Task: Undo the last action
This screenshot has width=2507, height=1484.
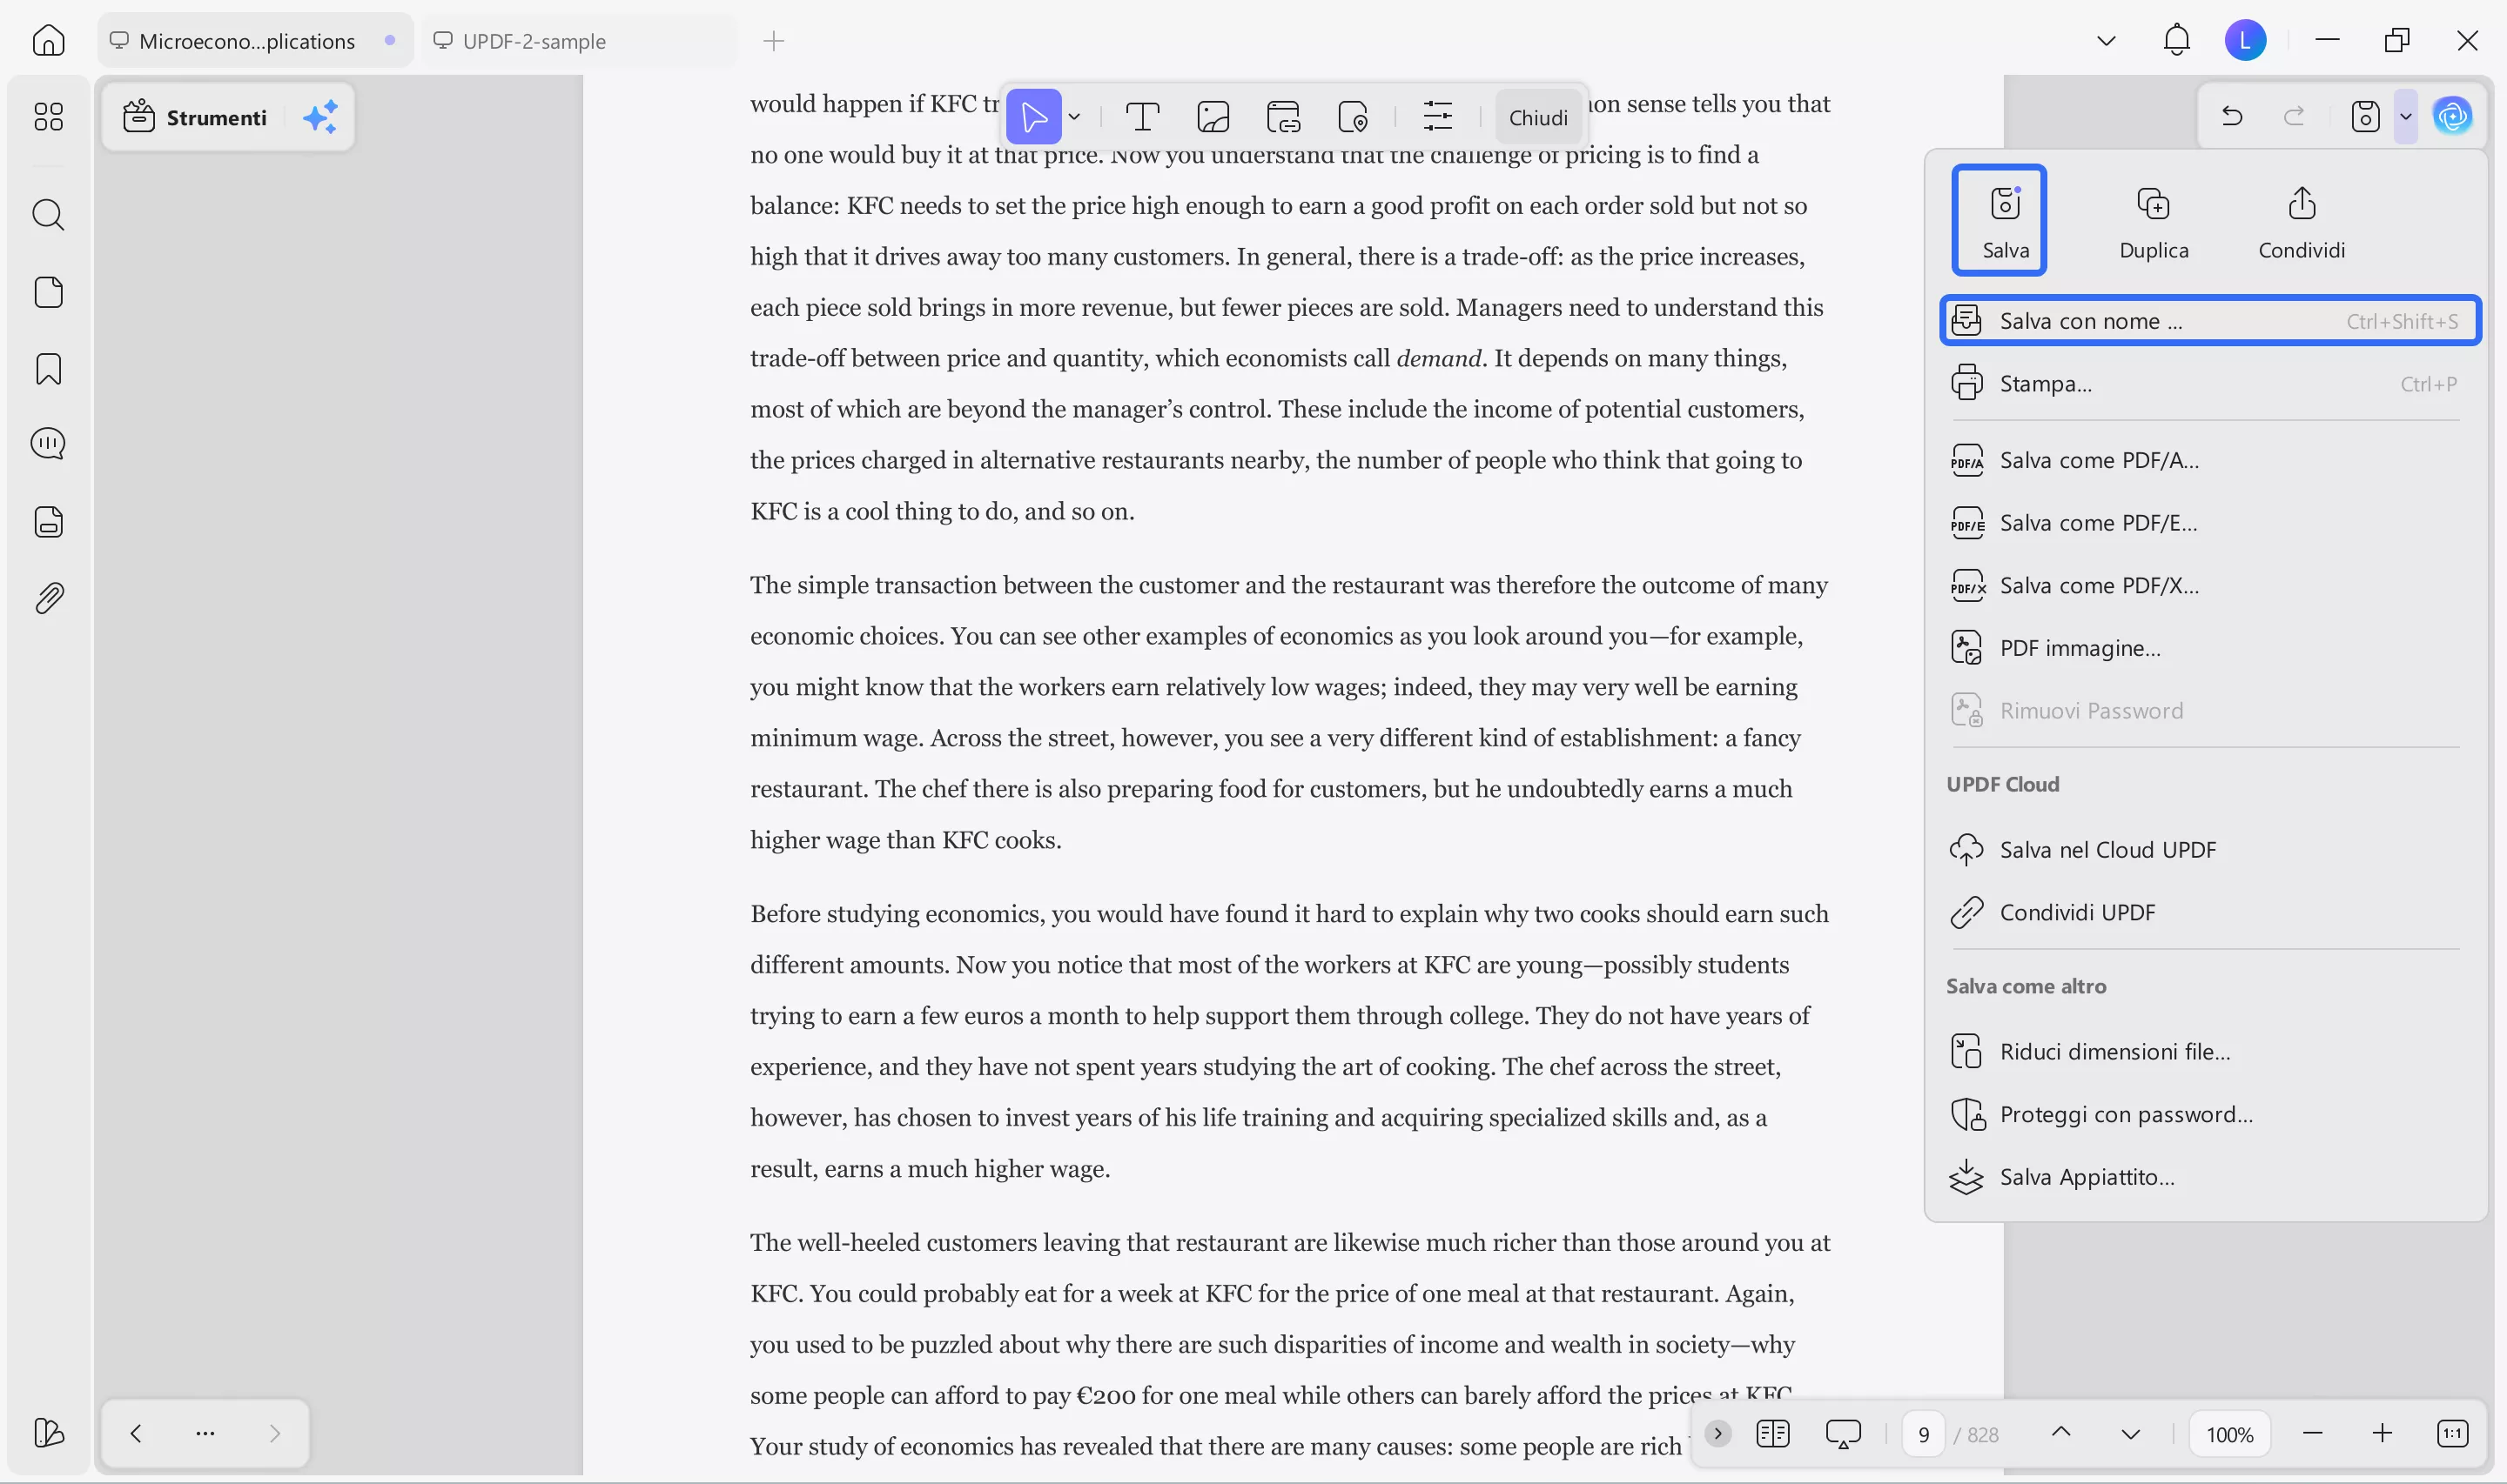Action: point(2231,116)
